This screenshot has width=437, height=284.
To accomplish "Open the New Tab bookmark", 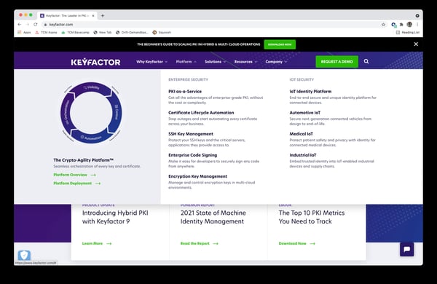I will (x=103, y=32).
